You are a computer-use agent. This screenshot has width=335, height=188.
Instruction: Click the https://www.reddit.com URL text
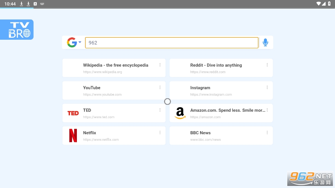click(208, 72)
